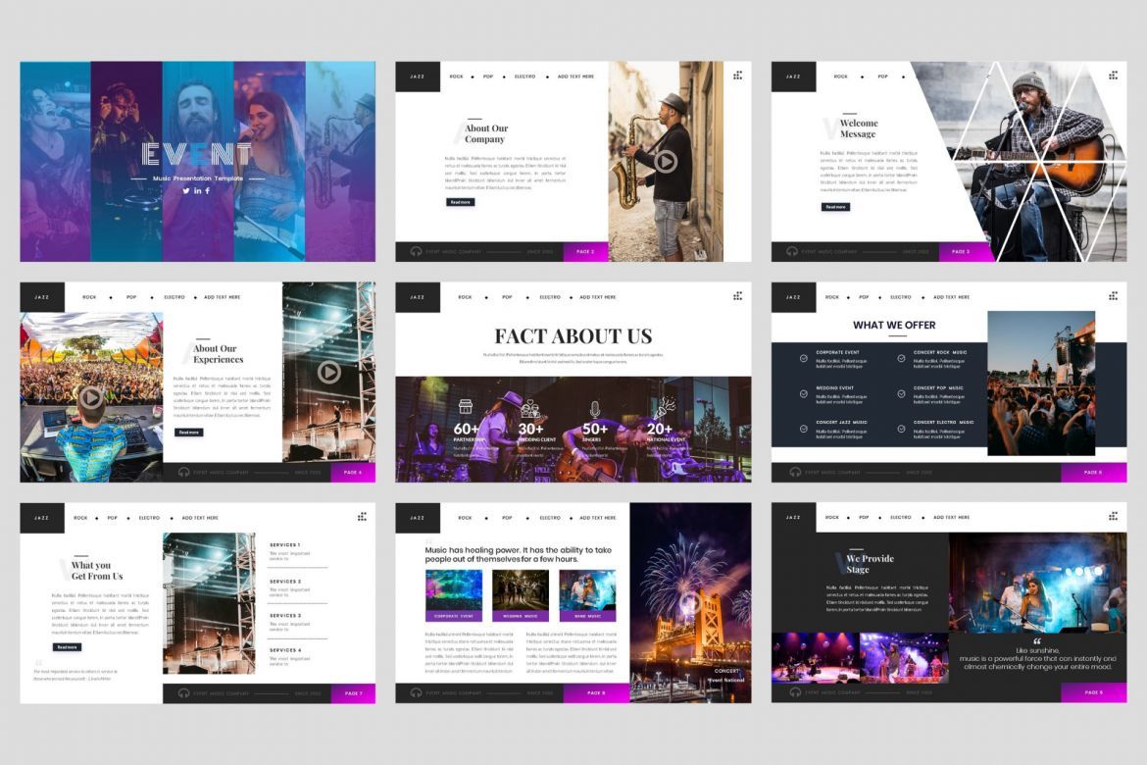Click headphone icon in the healing power slide footer
The width and height of the screenshot is (1147, 765).
coord(416,692)
